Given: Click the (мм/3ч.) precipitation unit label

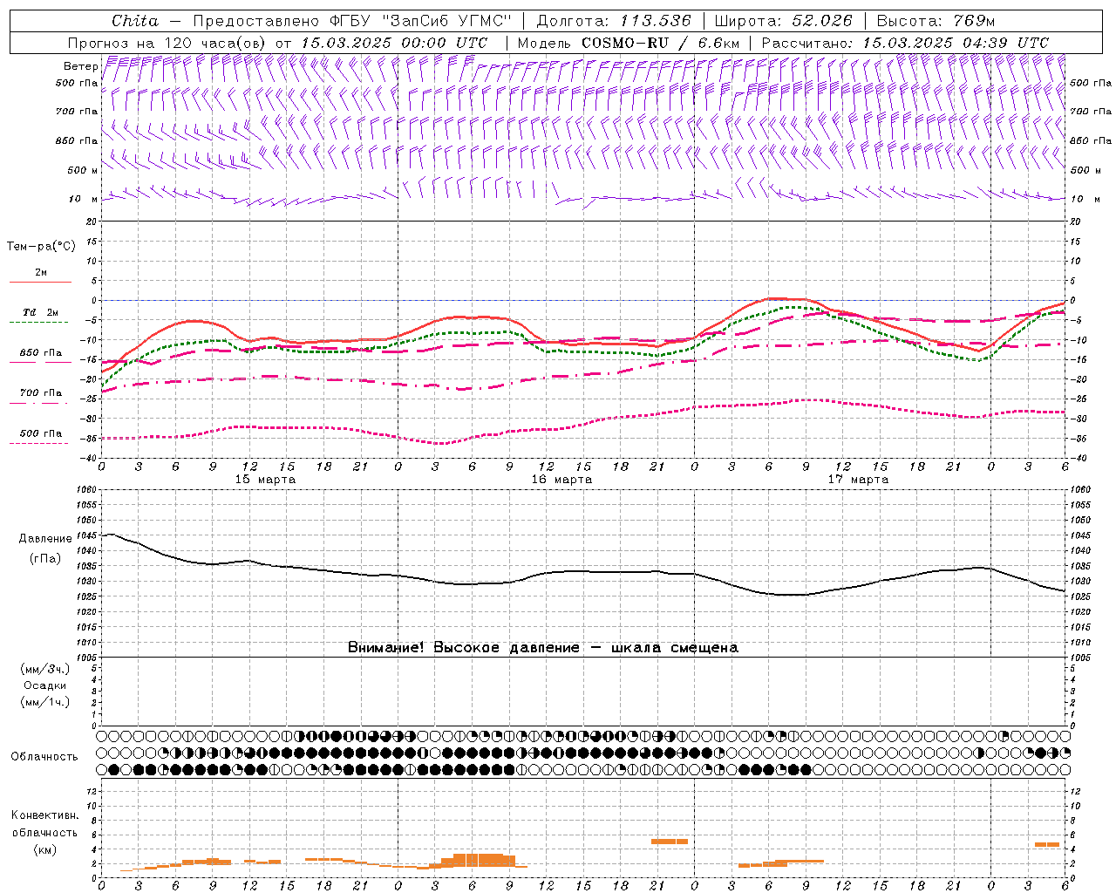Looking at the screenshot, I should click(45, 669).
